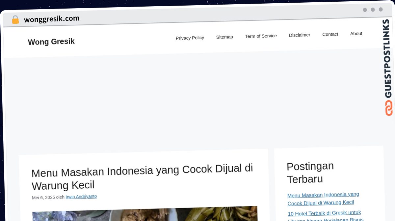Open the Wong Gresik site title
This screenshot has height=221, width=395.
click(51, 42)
